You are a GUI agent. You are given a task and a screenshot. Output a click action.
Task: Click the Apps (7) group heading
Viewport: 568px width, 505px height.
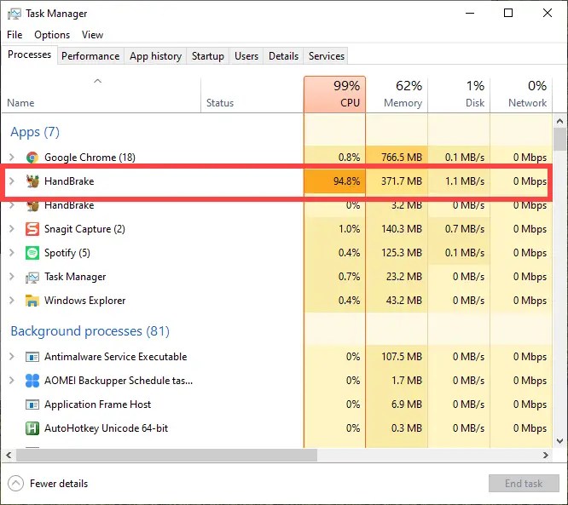click(35, 132)
